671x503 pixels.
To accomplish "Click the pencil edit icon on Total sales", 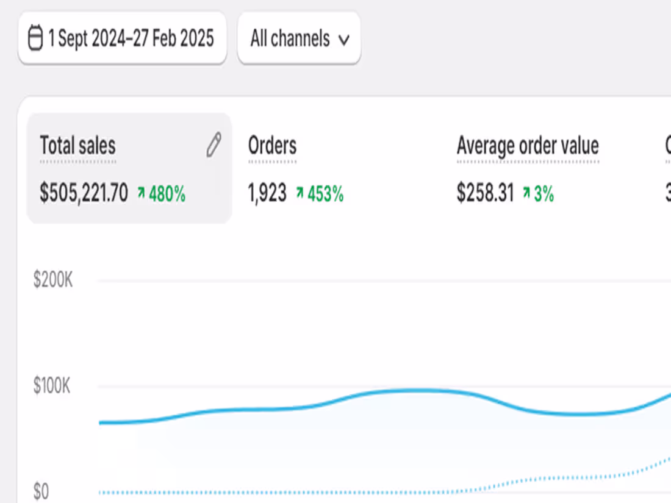I will point(212,145).
